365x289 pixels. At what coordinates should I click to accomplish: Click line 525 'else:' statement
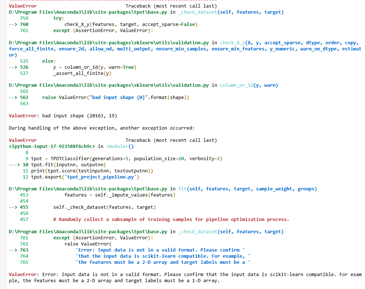(49, 61)
